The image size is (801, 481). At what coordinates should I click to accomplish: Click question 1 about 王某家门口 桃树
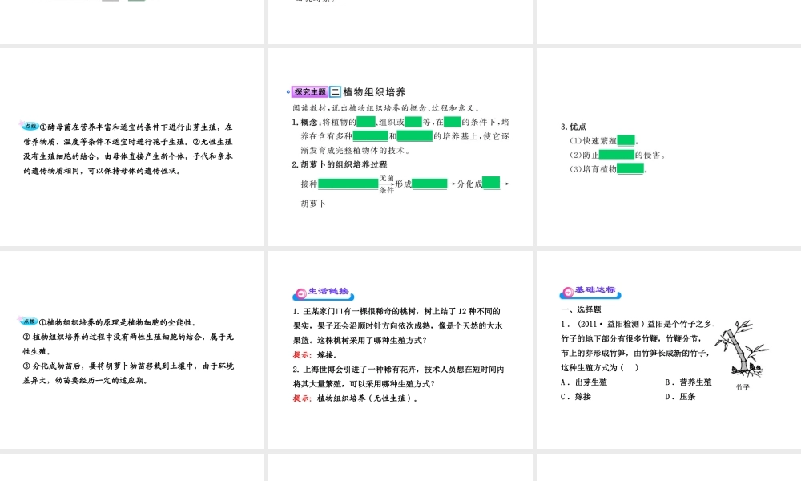coord(397,325)
